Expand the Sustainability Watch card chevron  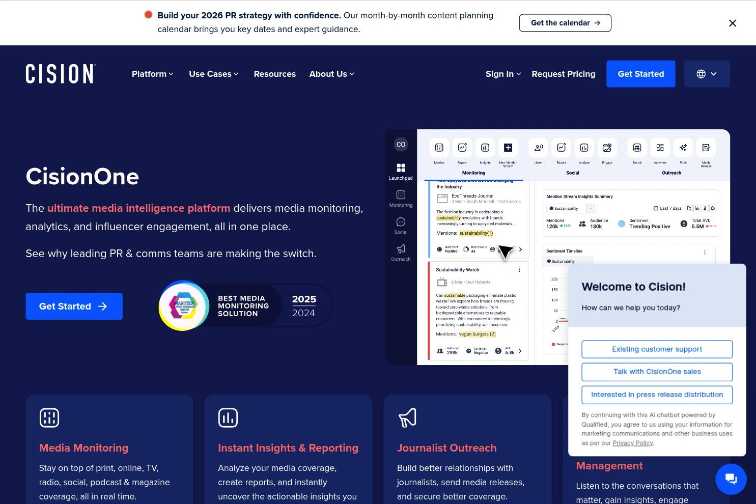click(520, 351)
